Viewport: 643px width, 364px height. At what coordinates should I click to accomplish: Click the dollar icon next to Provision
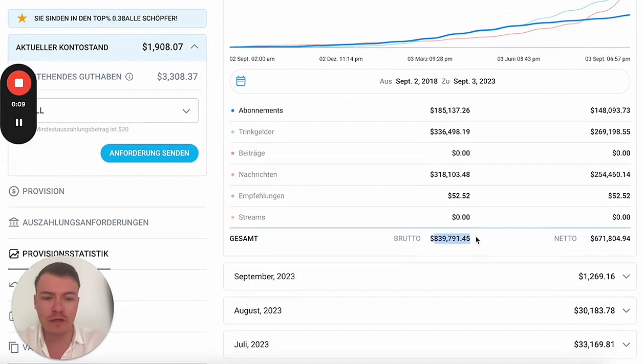[x=14, y=191]
